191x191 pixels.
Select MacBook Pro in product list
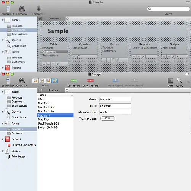click(55, 112)
